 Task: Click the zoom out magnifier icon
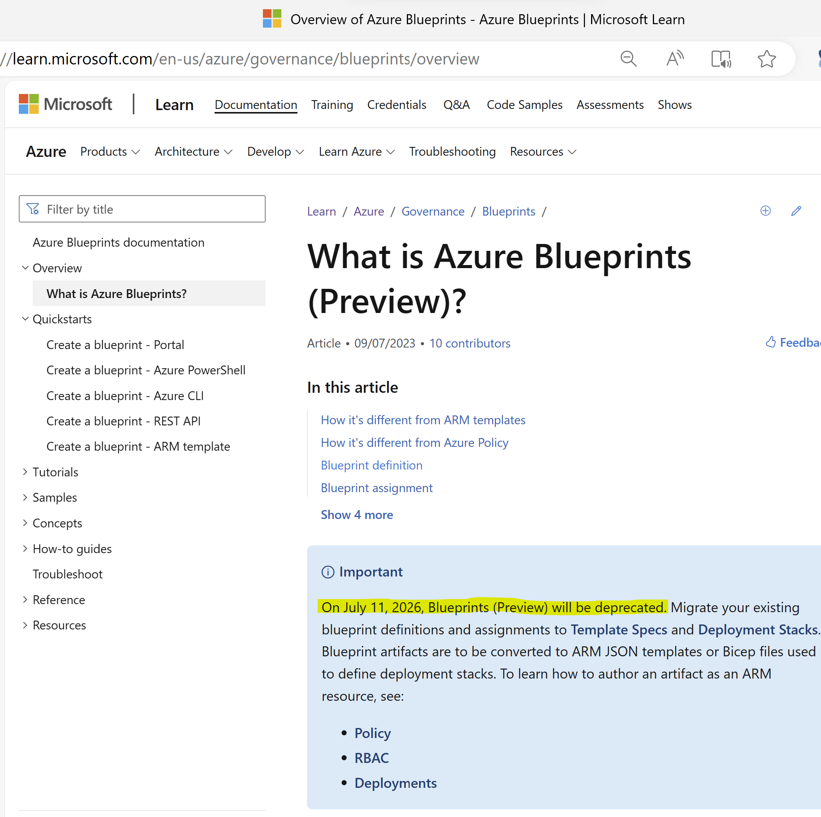(628, 59)
